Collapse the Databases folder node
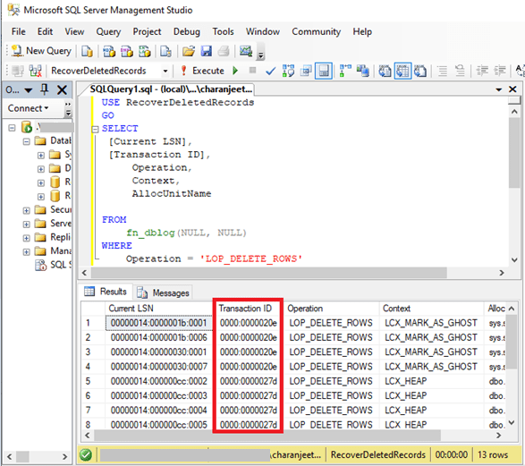 (x=27, y=141)
